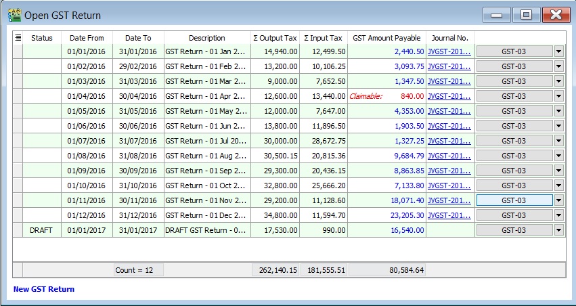
Task: Click the Open GST Return window icon
Action: tap(14, 14)
